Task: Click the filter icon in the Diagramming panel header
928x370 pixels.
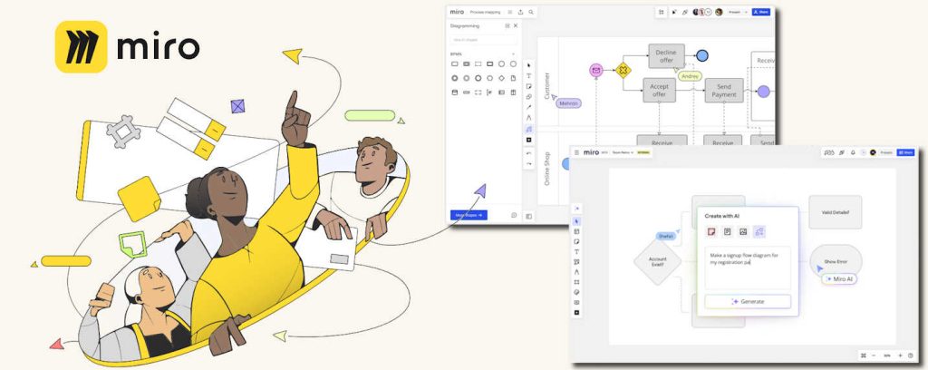Action: point(507,26)
